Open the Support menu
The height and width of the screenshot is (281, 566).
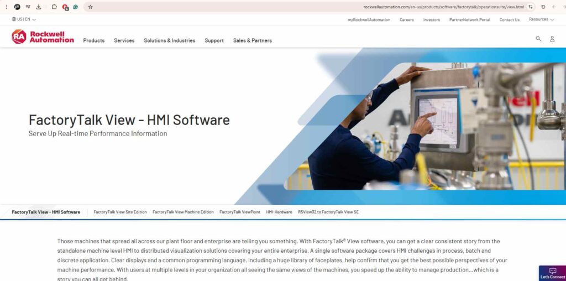click(x=214, y=40)
